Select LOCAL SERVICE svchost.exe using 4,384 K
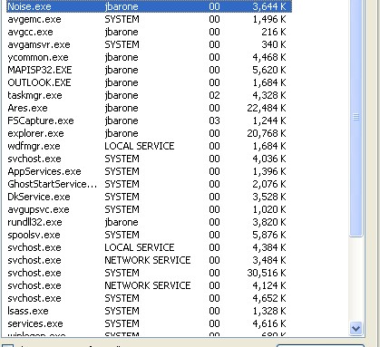Viewport: 380px width, 347px height. pyautogui.click(x=149, y=247)
